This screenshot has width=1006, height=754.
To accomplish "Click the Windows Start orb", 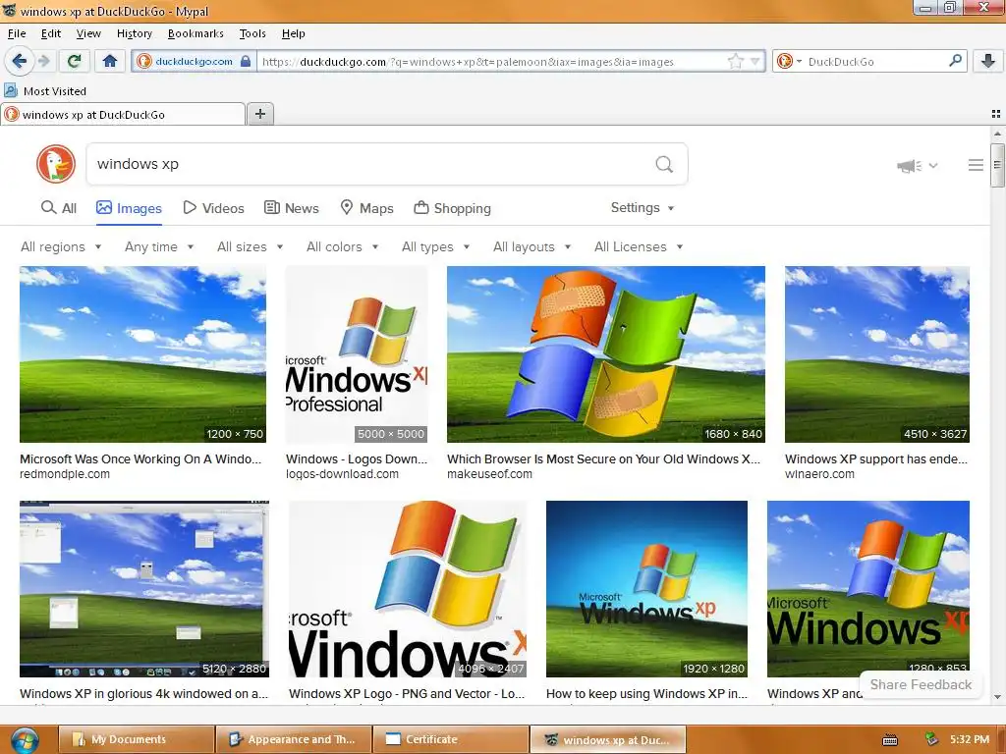I will pos(25,740).
